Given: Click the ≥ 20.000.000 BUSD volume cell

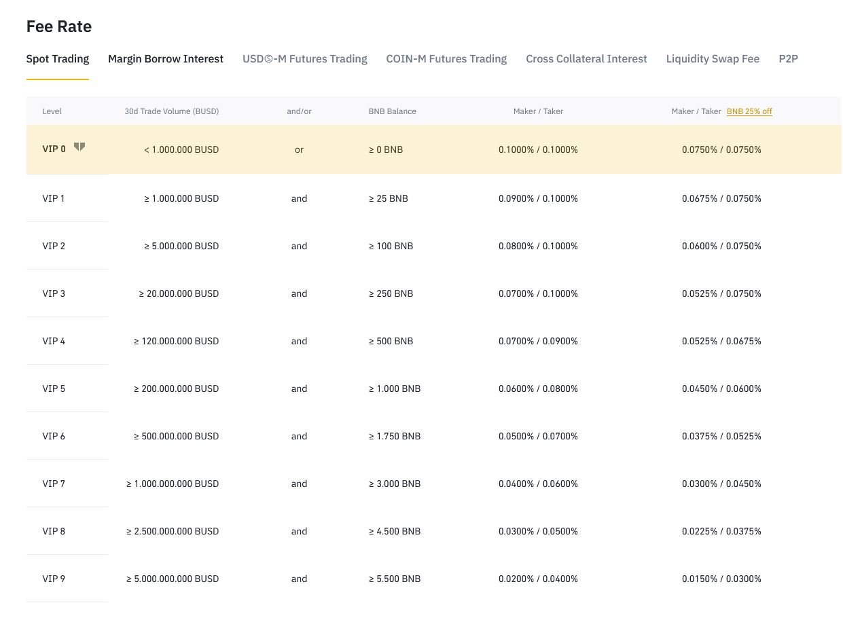Looking at the screenshot, I should [x=179, y=293].
